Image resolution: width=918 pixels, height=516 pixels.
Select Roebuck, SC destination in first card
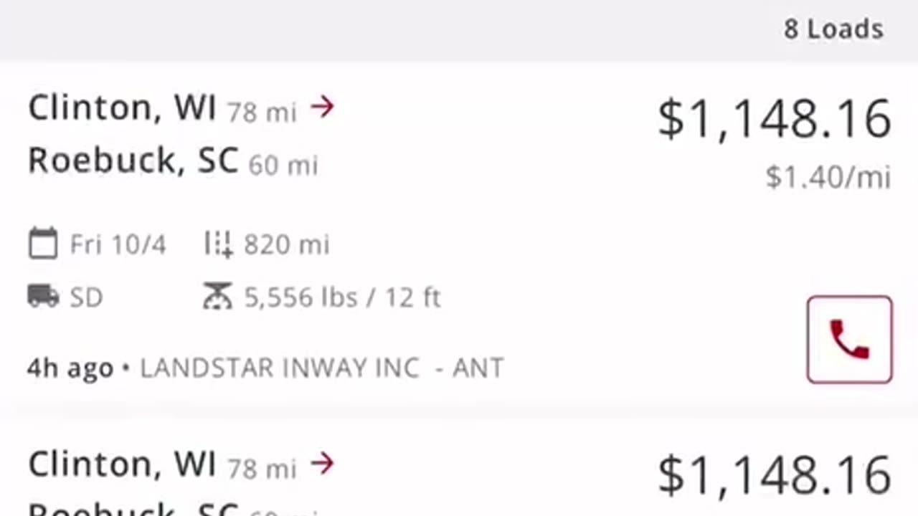(x=133, y=161)
